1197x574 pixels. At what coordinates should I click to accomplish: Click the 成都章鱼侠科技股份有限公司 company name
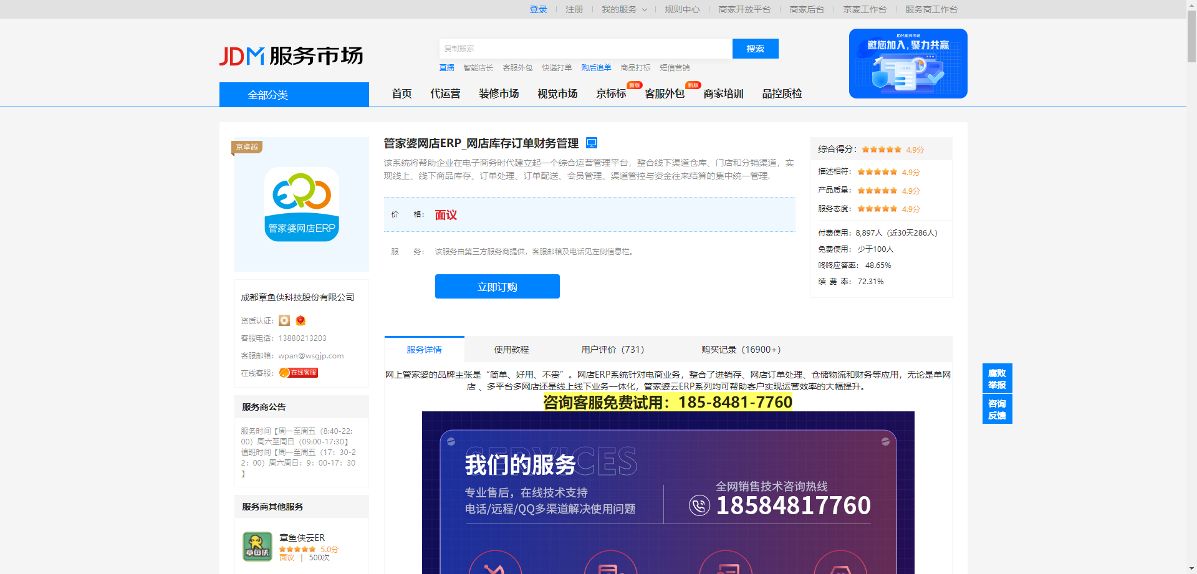pos(297,297)
